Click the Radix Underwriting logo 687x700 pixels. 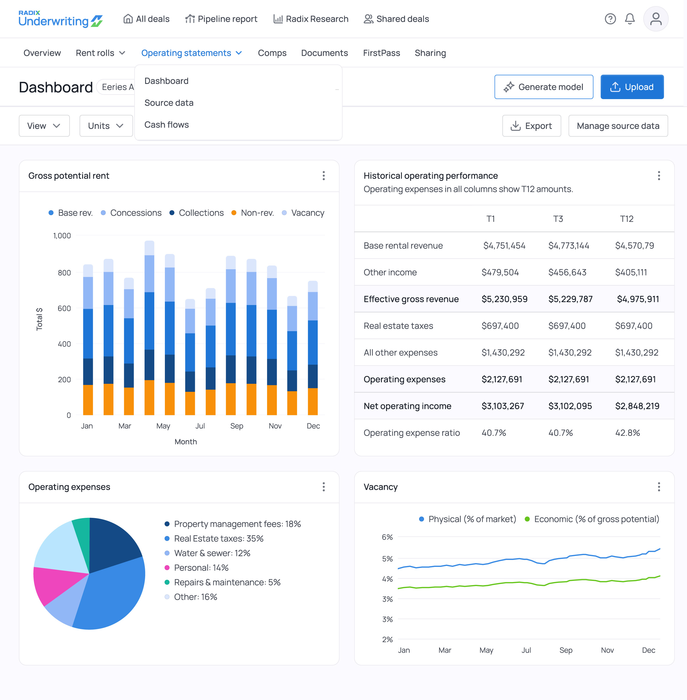tap(61, 19)
